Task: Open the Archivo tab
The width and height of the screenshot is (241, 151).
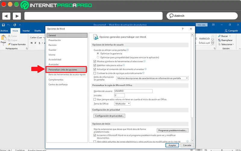Action: 4,31
